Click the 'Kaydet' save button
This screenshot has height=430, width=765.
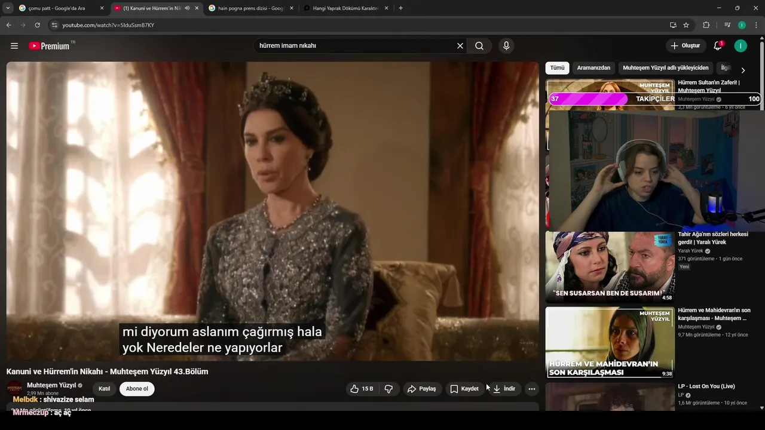(x=464, y=389)
